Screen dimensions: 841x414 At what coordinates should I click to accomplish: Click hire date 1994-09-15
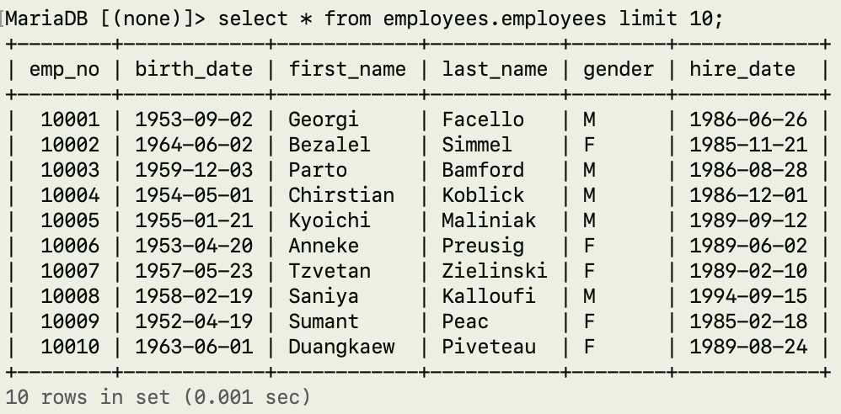[748, 296]
